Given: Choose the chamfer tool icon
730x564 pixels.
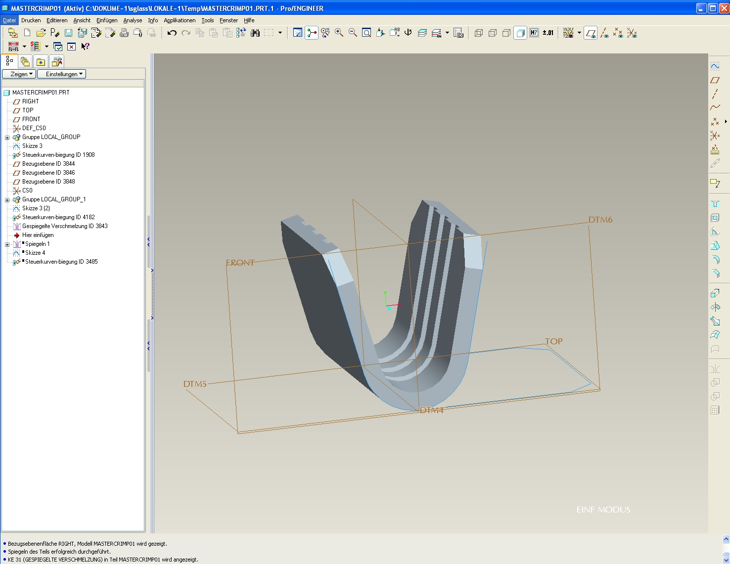Looking at the screenshot, I should [x=715, y=273].
